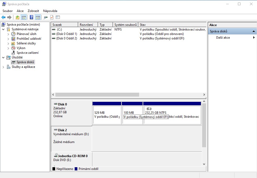Image resolution: width=257 pixels, height=178 pixels.
Task: Sort by the Systém souborů column header
Action: click(125, 25)
